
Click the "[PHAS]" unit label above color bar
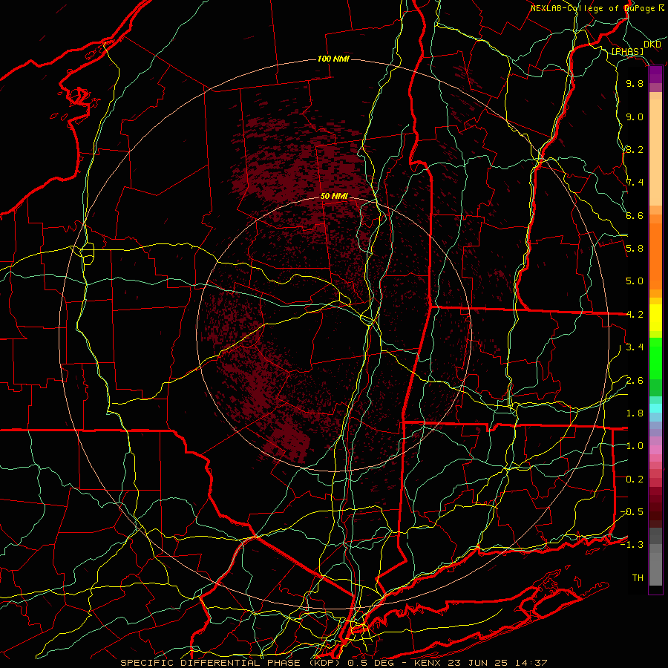627,51
